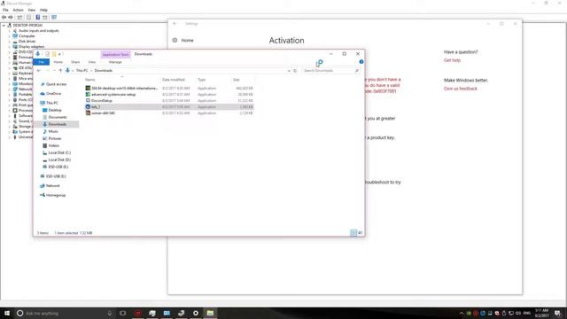Click the red app icon on the taskbar
The width and height of the screenshot is (567, 319).
click(x=138, y=313)
